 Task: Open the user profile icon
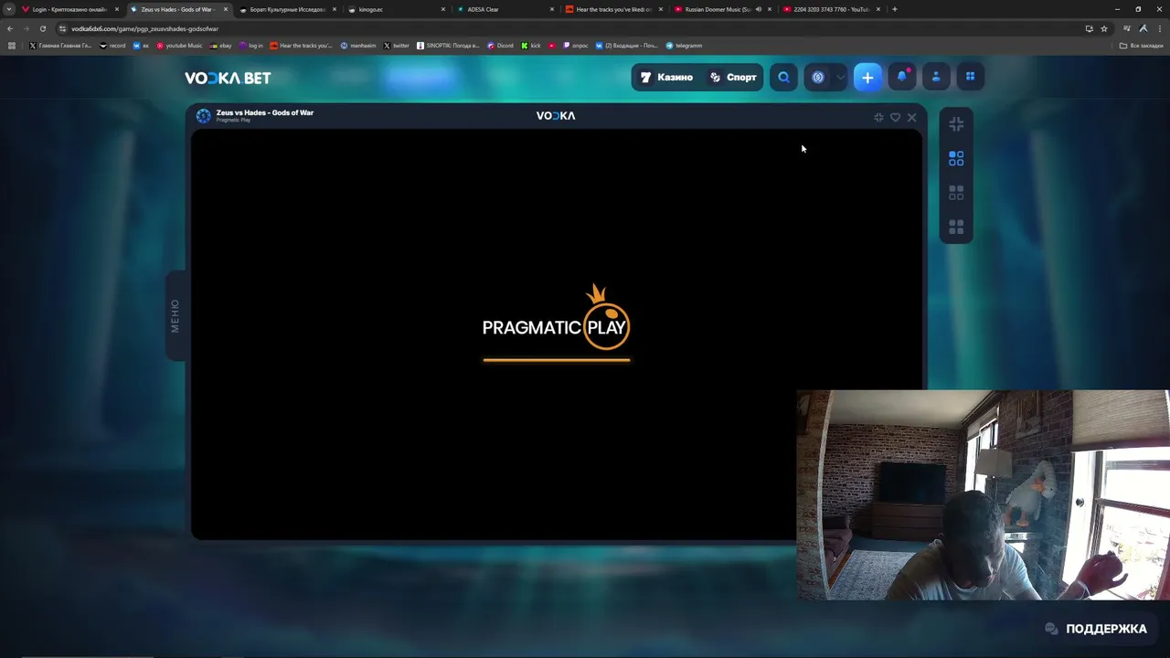pos(936,78)
